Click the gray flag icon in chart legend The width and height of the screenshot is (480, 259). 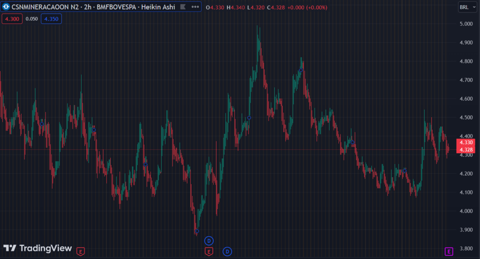183,7
